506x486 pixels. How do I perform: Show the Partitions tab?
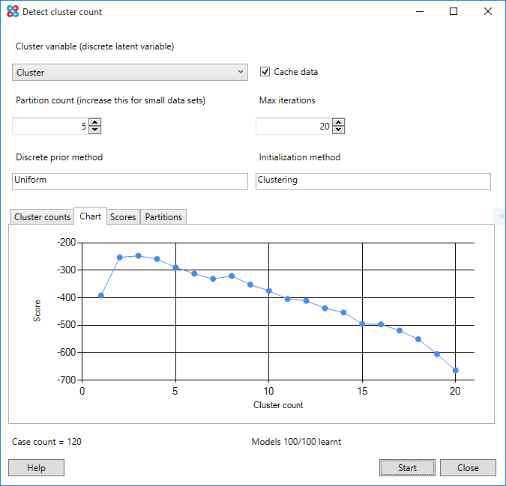163,217
